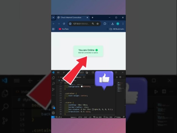Change the CRLF end of line sequence
Screen dimensions: 177x133
85,117
